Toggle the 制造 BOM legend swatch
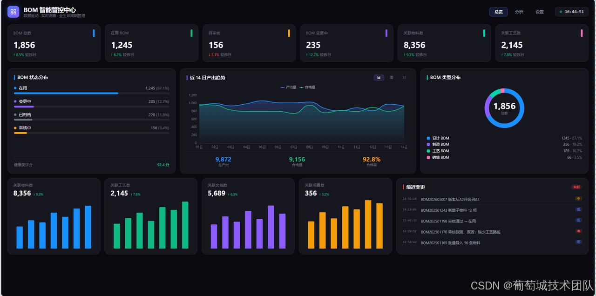The height and width of the screenshot is (296, 596). (428, 144)
